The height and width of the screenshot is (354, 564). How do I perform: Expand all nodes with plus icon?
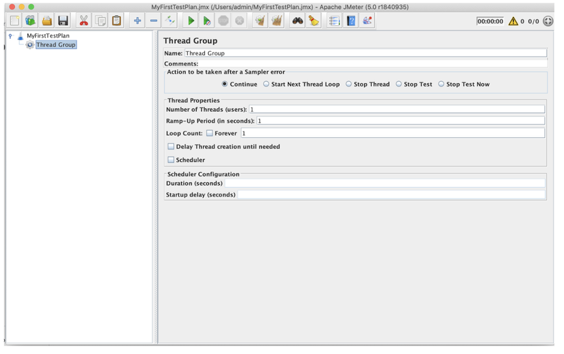[x=137, y=21]
